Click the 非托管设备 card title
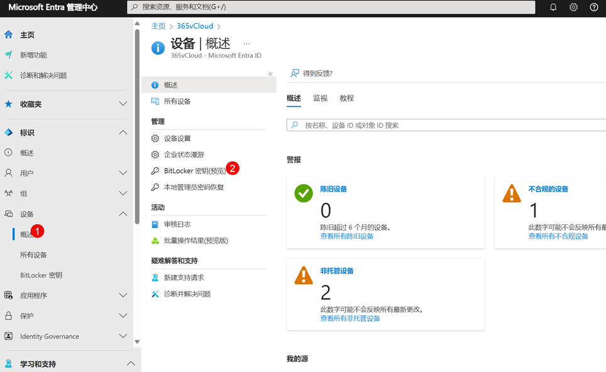606x372 pixels. [x=336, y=271]
